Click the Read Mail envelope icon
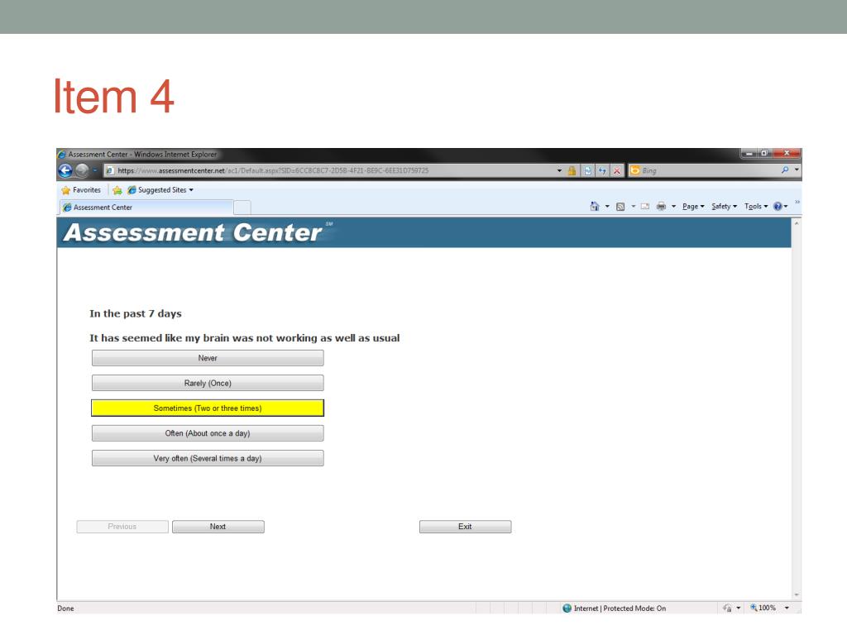The image size is (847, 635). tap(645, 206)
